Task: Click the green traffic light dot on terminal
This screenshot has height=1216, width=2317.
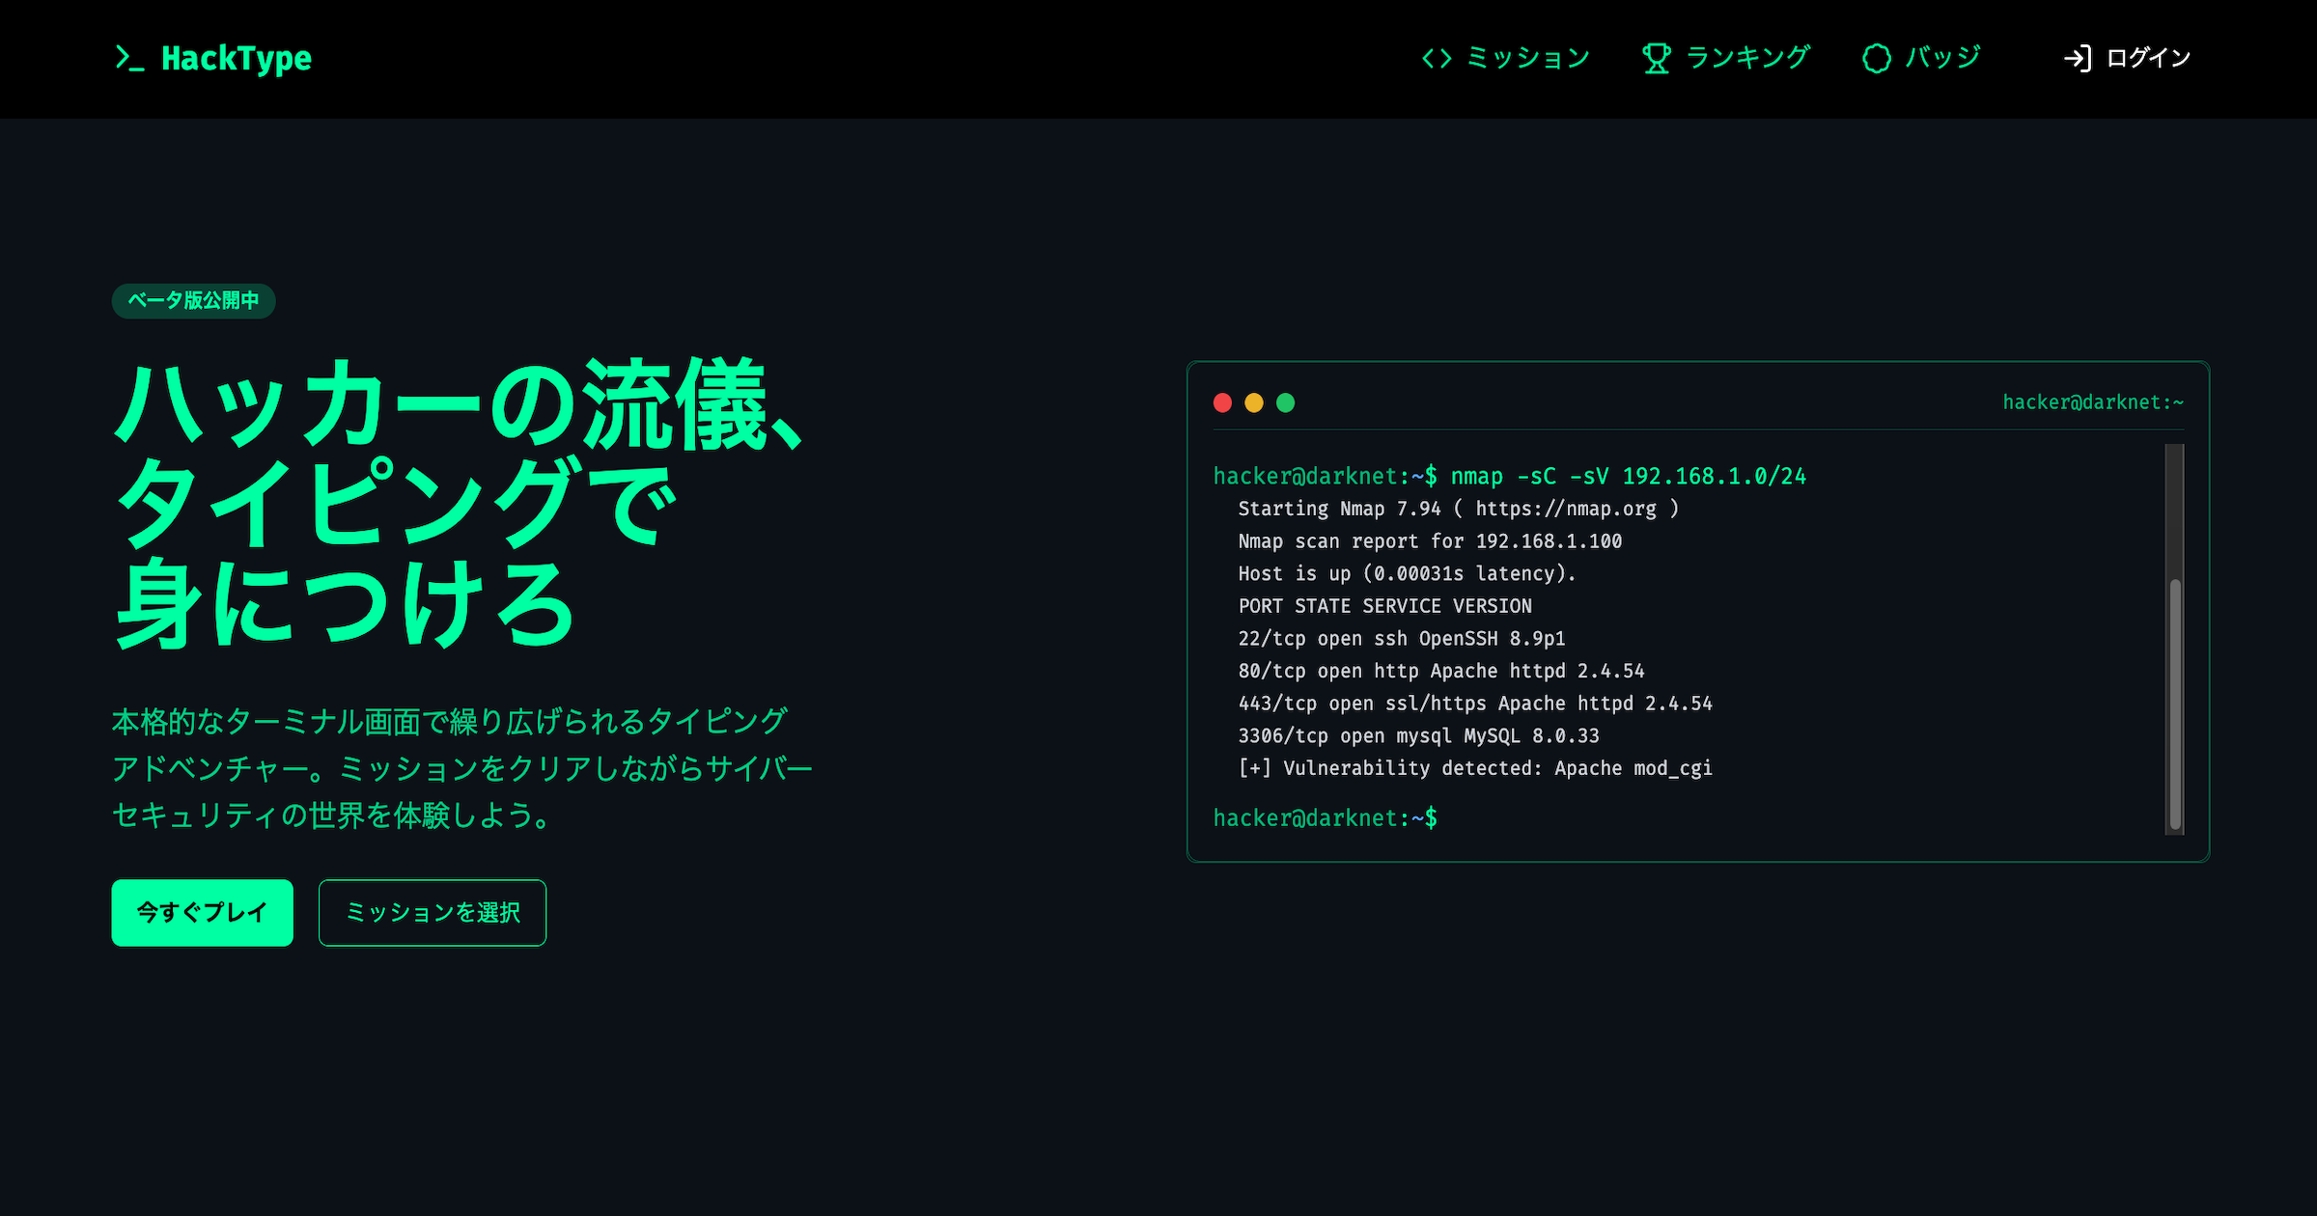Action: 1284,402
